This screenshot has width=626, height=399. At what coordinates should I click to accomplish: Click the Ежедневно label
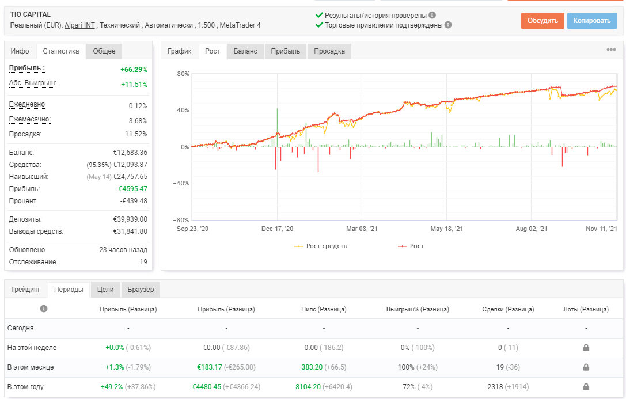[x=26, y=104]
